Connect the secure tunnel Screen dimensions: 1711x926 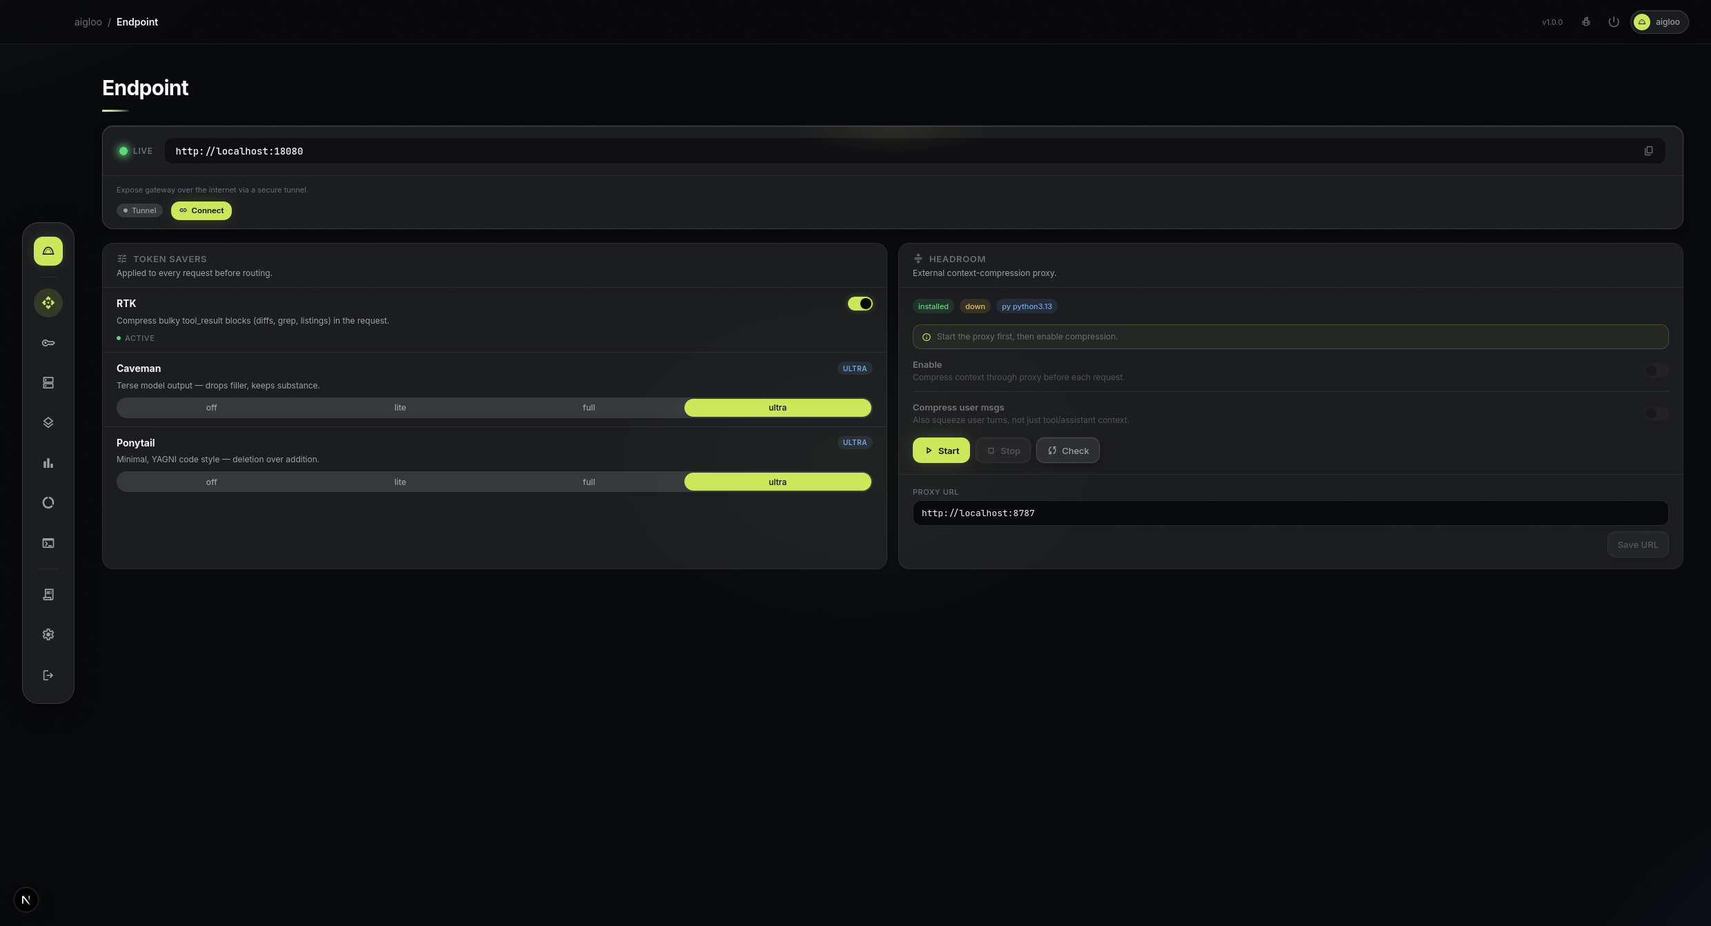[x=201, y=210]
